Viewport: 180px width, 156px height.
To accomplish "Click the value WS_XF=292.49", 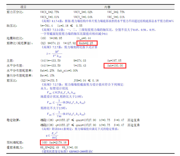I will [50, 148].
